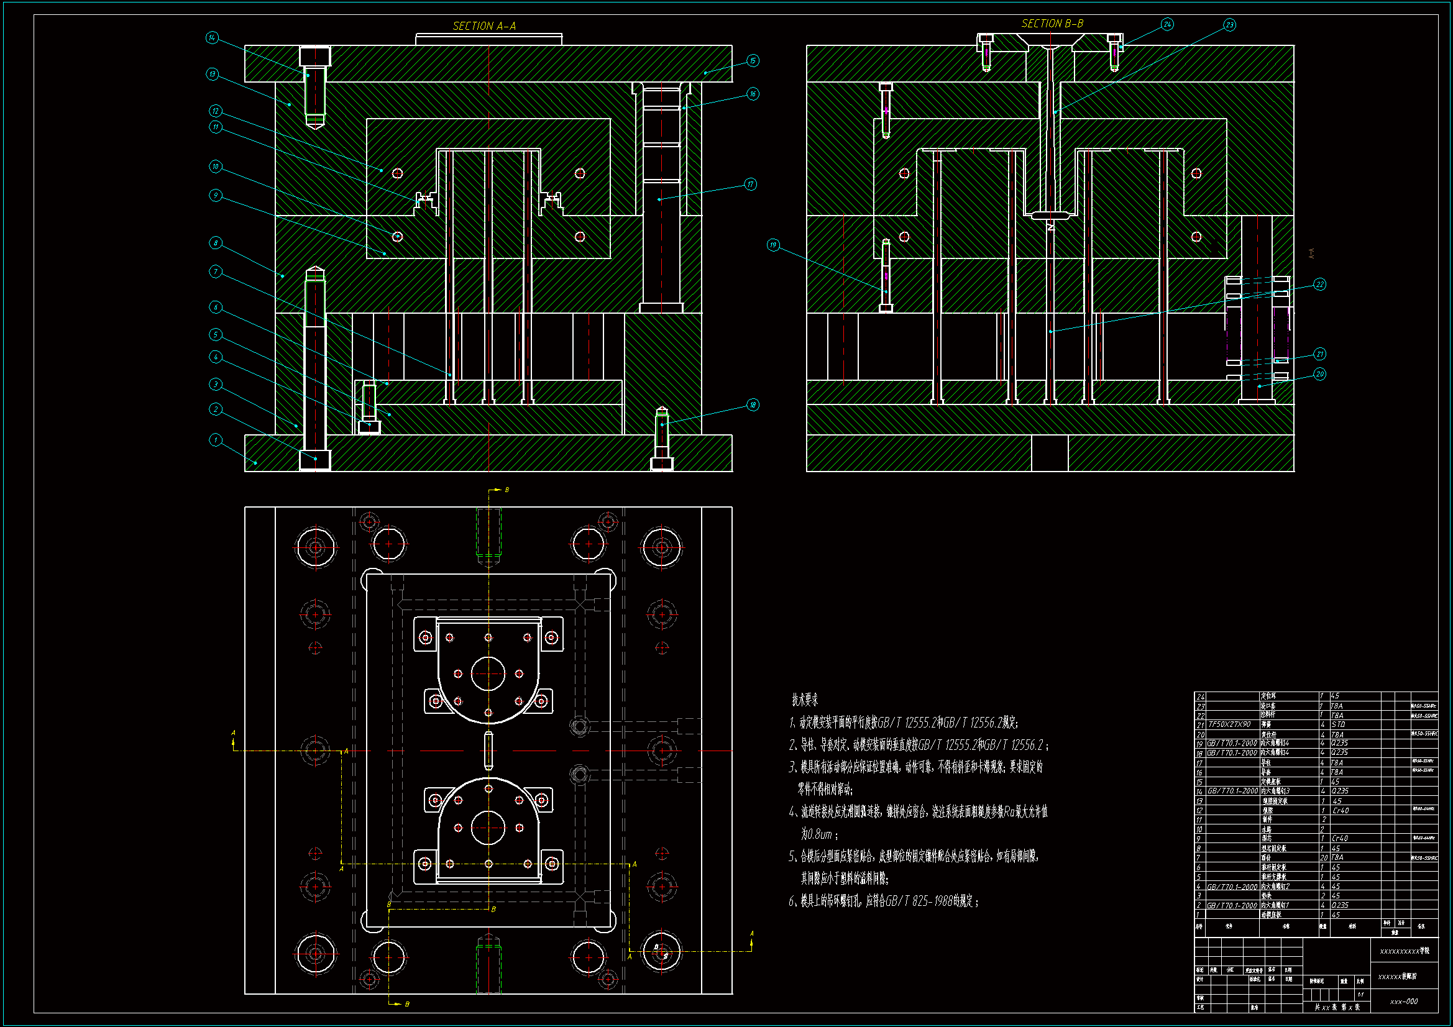Click the SECTION B-B view title

point(1052,24)
